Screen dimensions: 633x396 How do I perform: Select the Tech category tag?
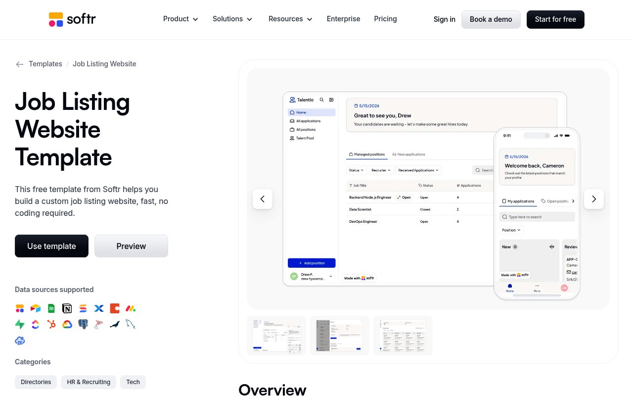133,382
